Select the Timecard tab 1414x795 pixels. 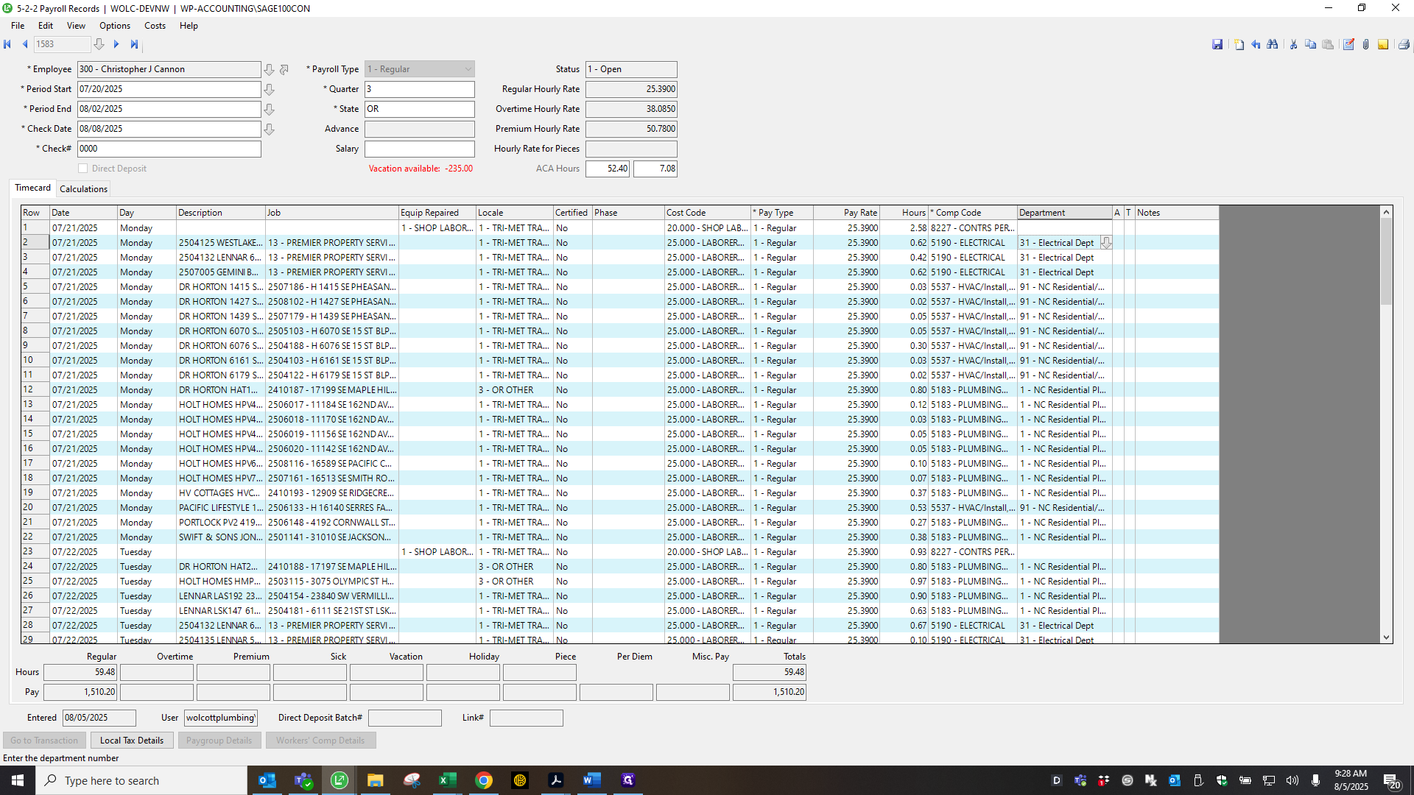click(x=32, y=188)
